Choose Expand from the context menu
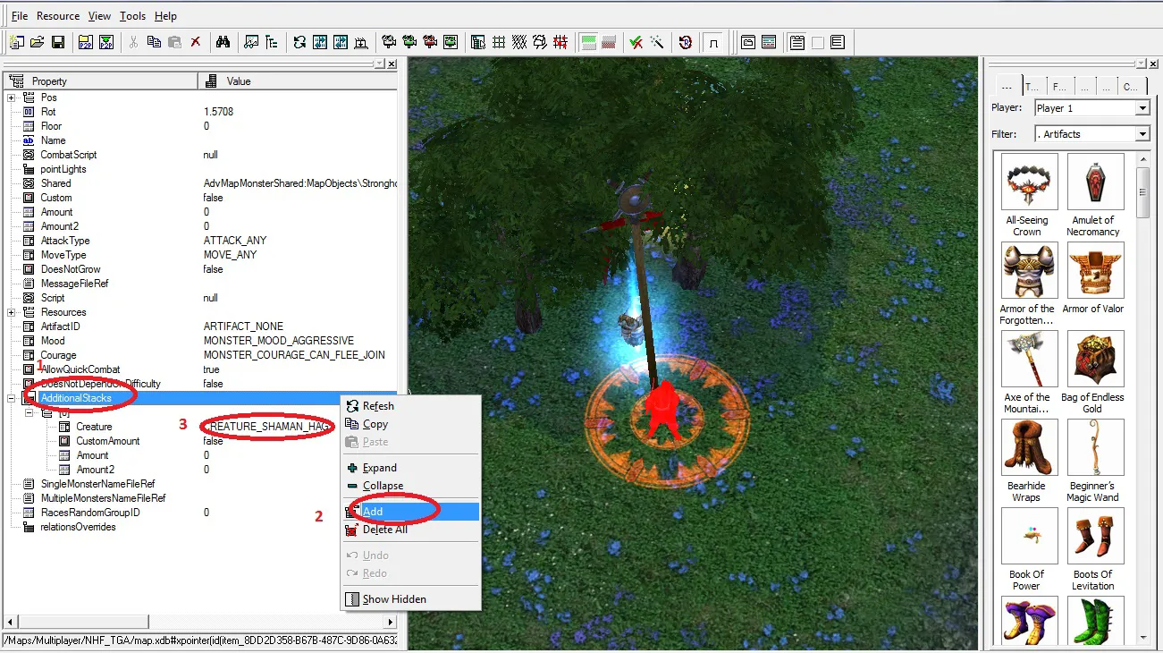The width and height of the screenshot is (1163, 653). (x=411, y=468)
